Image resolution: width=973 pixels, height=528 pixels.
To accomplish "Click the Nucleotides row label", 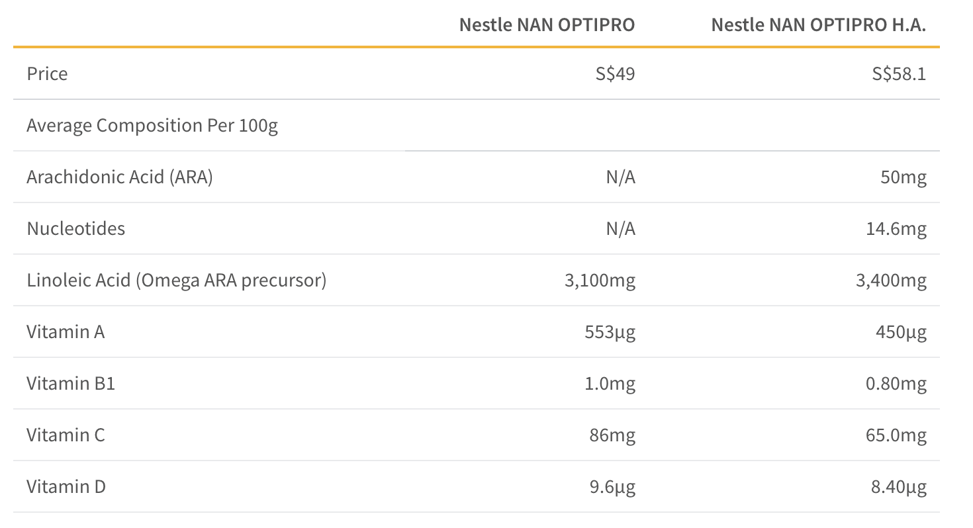I will pos(75,228).
